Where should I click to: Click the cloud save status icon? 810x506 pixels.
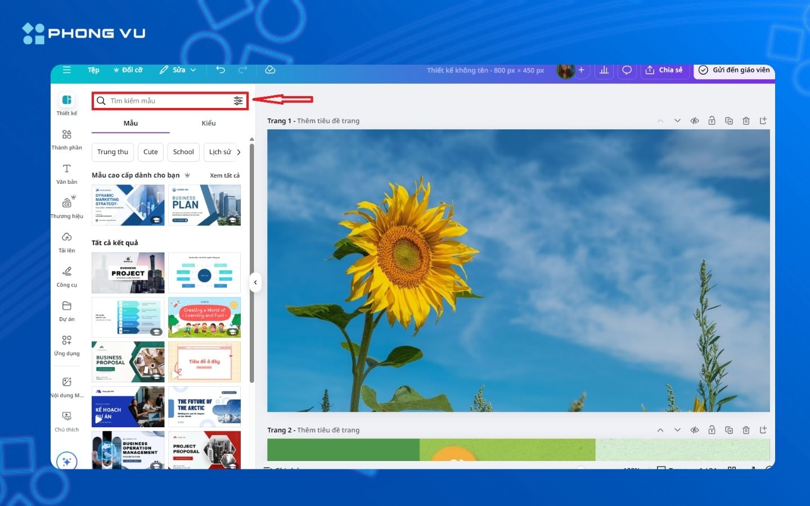pyautogui.click(x=270, y=70)
